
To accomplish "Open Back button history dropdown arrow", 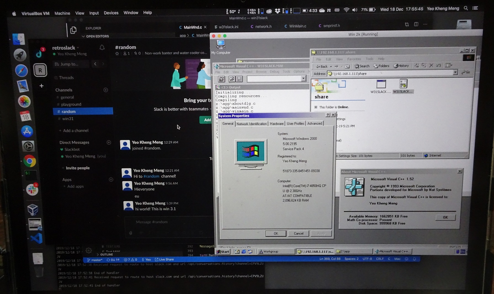I will (331, 66).
